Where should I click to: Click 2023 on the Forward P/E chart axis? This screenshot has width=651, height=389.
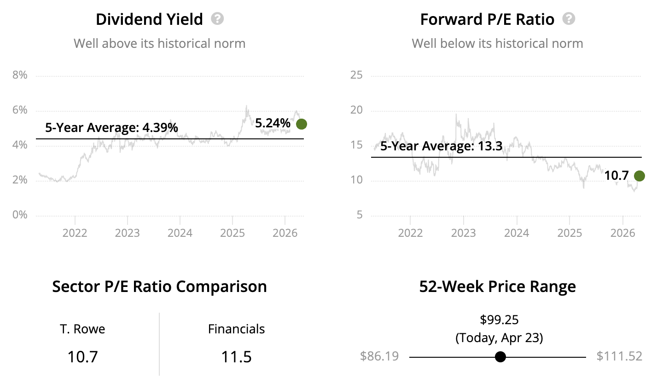(463, 233)
